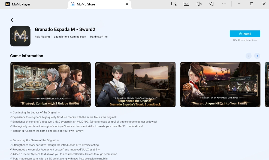Click the Role Playing genre label
The width and height of the screenshot is (269, 160).
pos(42,37)
